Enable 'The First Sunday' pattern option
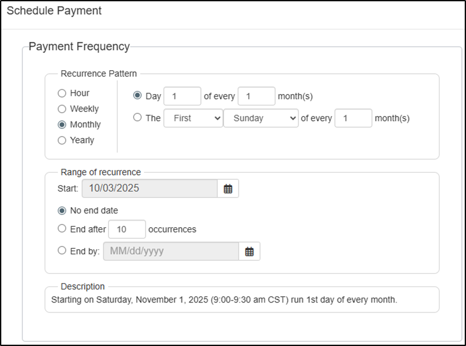 click(138, 117)
